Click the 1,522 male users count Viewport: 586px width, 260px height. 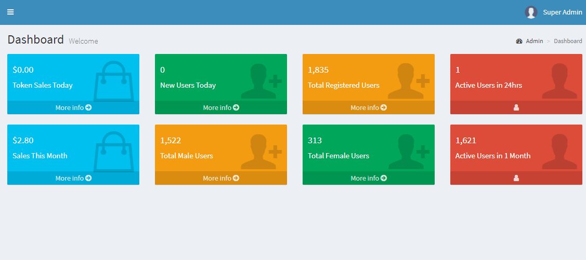point(171,140)
